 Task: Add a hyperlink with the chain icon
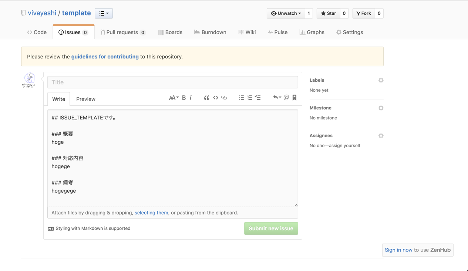point(224,98)
